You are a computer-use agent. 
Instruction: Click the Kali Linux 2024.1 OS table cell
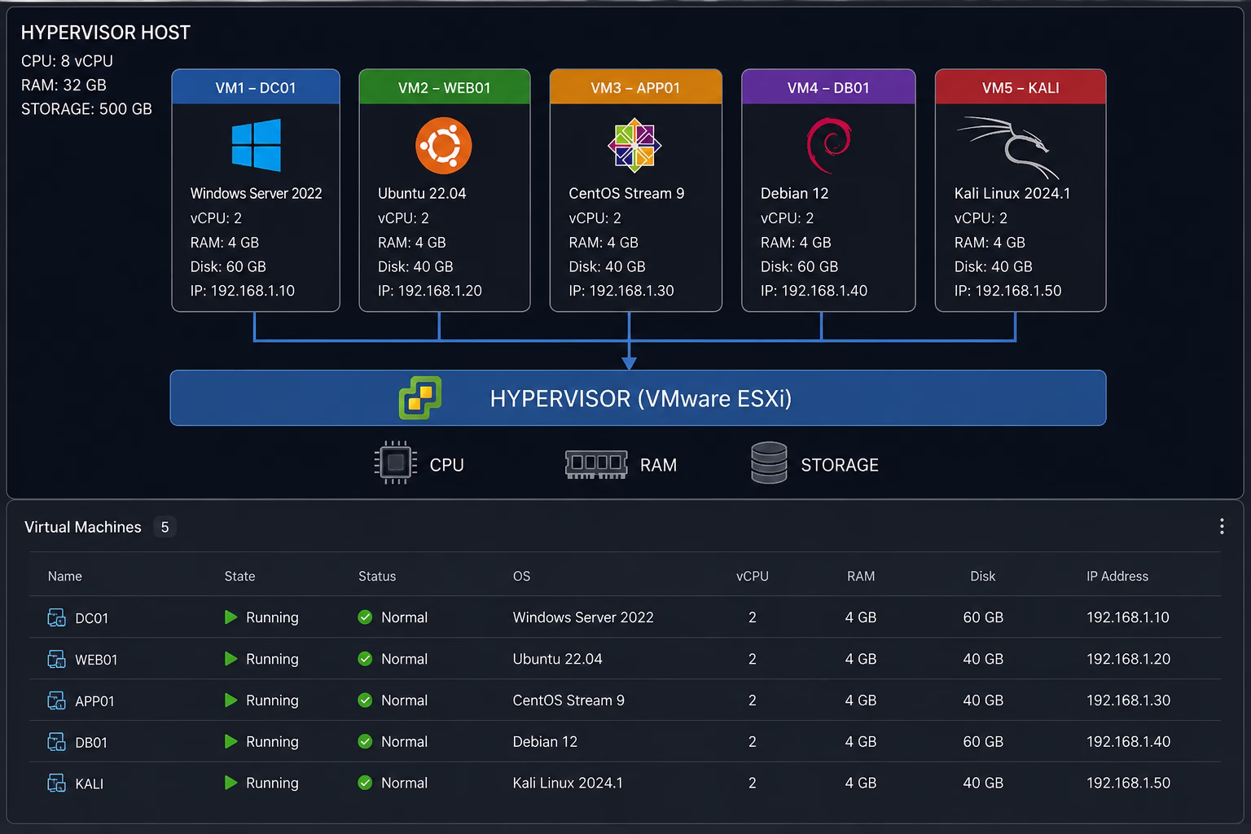point(568,783)
